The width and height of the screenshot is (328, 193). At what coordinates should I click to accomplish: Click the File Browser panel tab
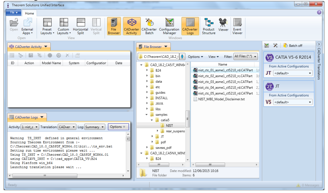pos(153,47)
